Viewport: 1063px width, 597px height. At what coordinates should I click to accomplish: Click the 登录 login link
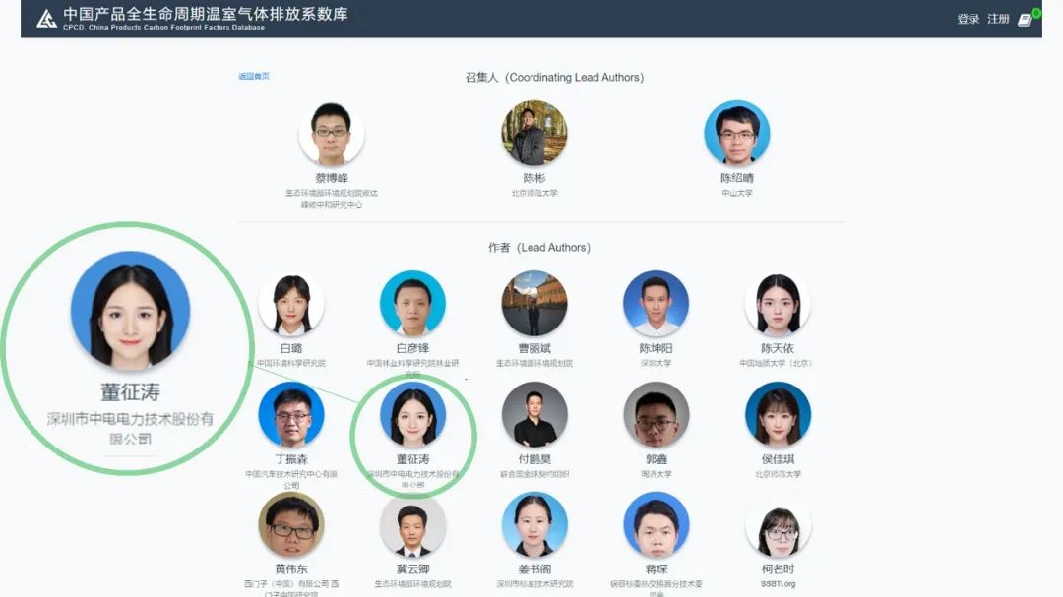click(969, 19)
